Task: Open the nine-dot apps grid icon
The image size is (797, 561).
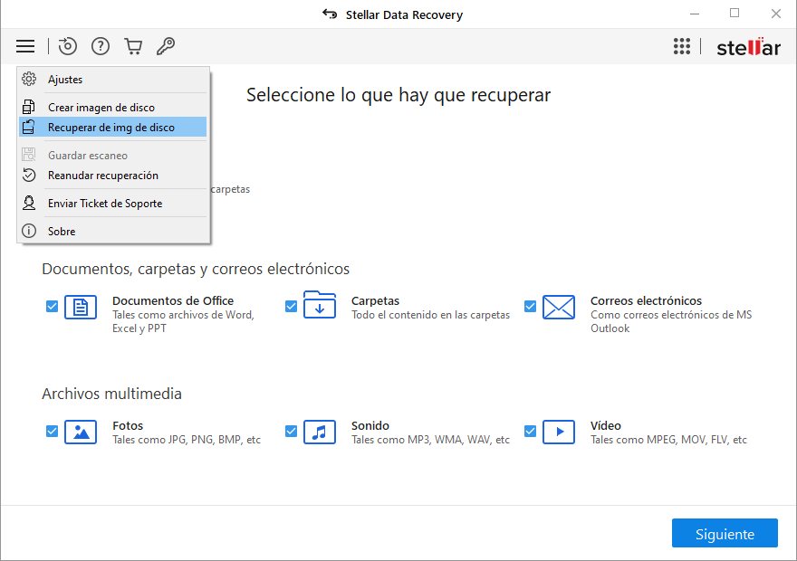Action: coord(682,47)
